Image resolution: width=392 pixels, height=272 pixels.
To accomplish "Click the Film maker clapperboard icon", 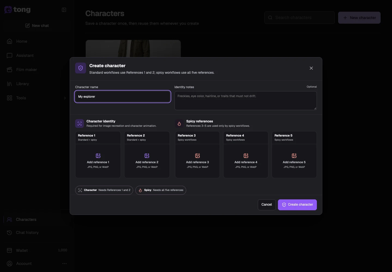I will 10,70.
